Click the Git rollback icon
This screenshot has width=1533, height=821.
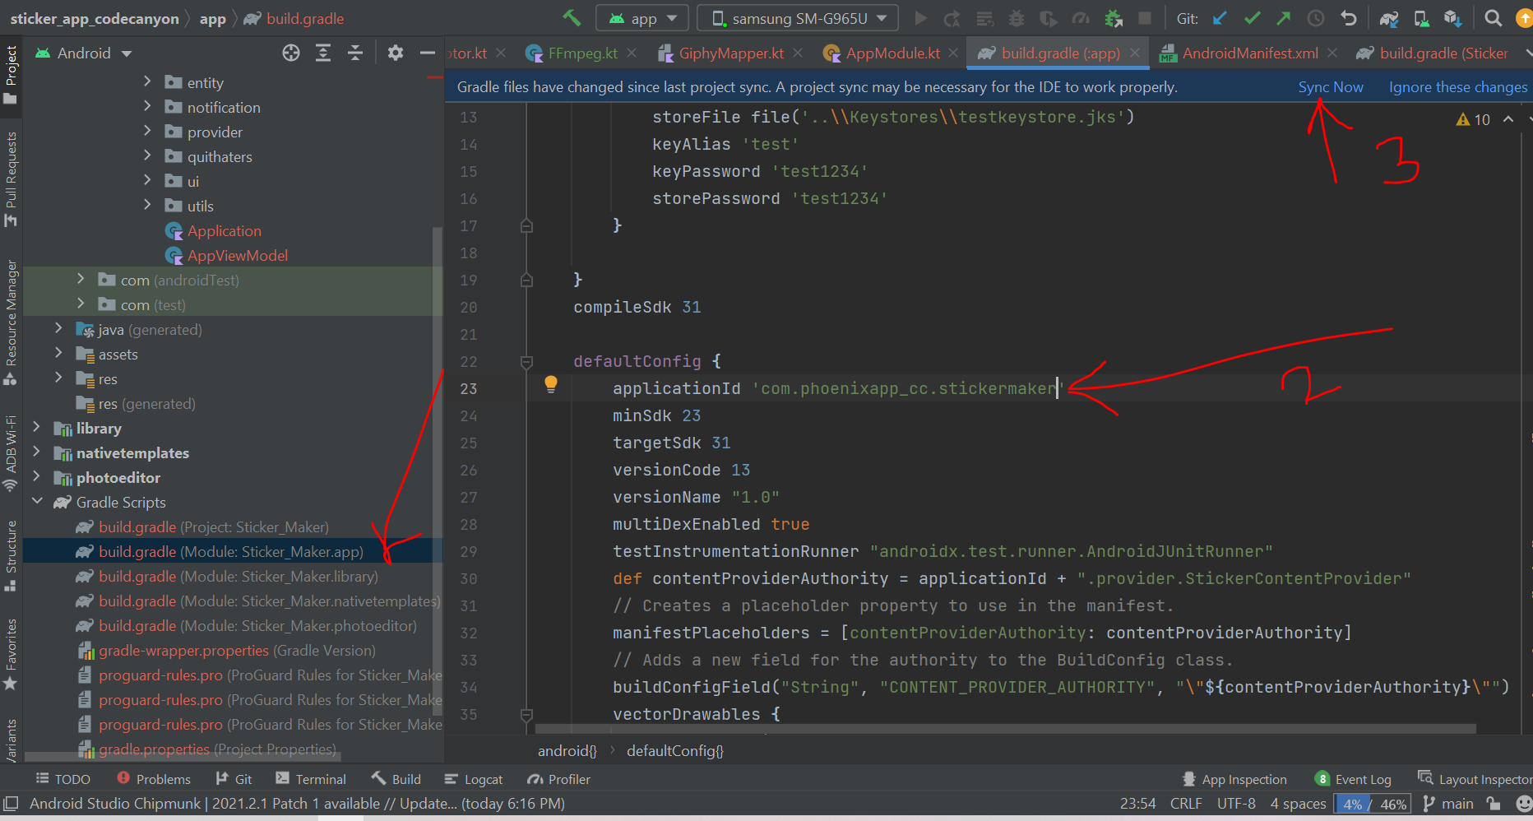pyautogui.click(x=1348, y=18)
